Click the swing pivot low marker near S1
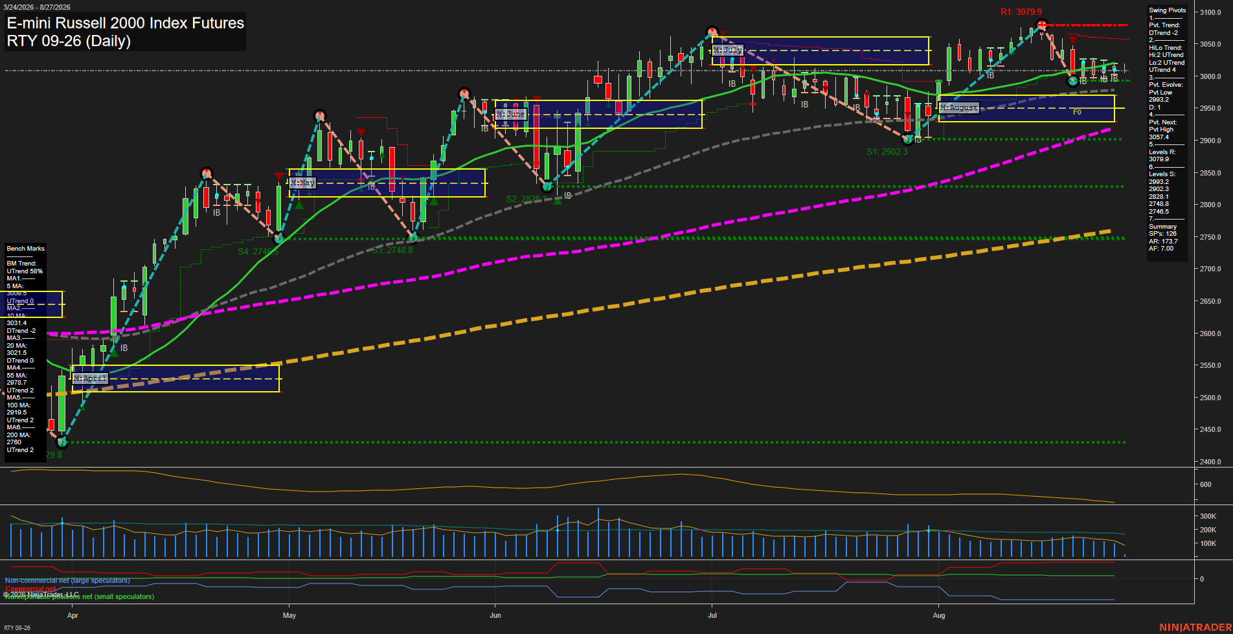The image size is (1233, 634). coord(908,139)
